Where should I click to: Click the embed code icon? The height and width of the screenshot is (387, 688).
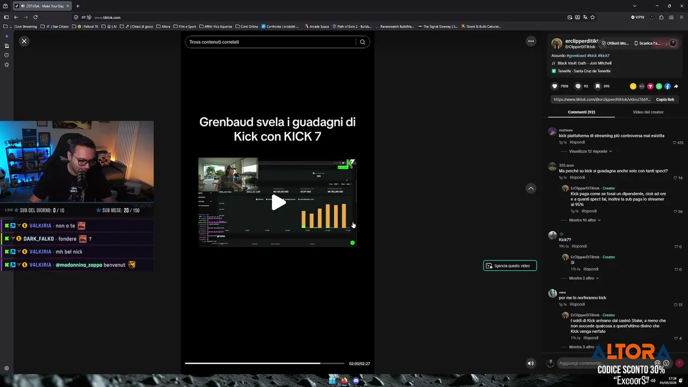click(x=642, y=86)
